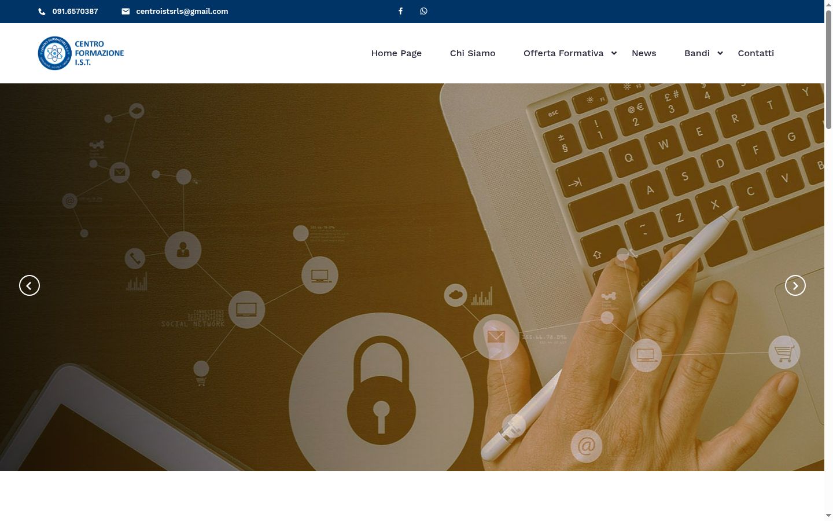Open the Bandi menu item
The width and height of the screenshot is (833, 521).
click(697, 53)
